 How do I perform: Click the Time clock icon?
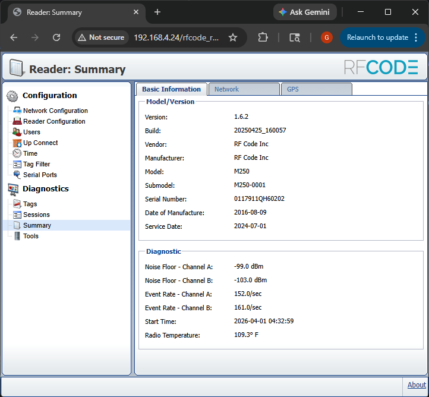coord(17,153)
